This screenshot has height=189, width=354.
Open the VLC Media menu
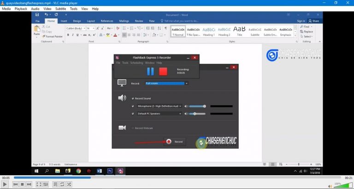pyautogui.click(x=6, y=9)
